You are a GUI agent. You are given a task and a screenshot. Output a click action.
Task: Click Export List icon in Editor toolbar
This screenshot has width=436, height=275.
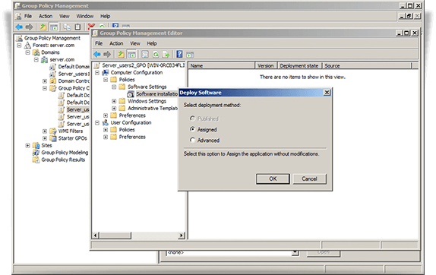click(x=166, y=54)
